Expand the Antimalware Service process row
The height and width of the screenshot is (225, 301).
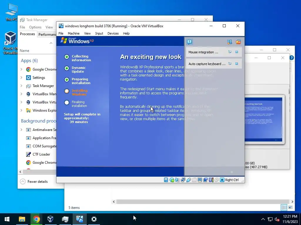coord(21,130)
